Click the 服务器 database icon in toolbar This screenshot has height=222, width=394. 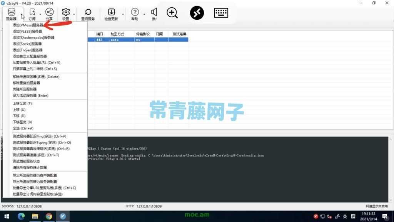point(11,12)
